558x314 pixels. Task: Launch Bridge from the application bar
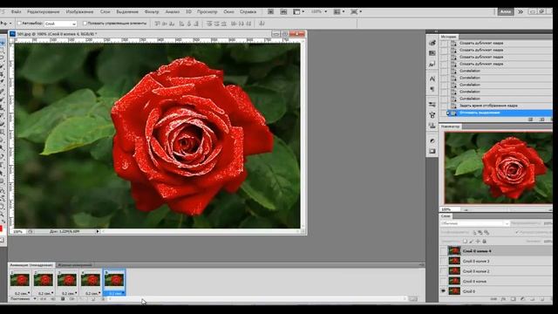pyautogui.click(x=271, y=11)
